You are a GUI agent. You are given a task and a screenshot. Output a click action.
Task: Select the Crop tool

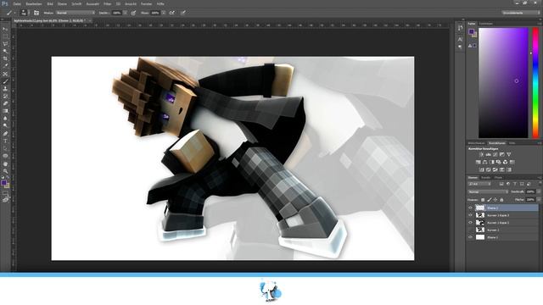click(x=5, y=58)
